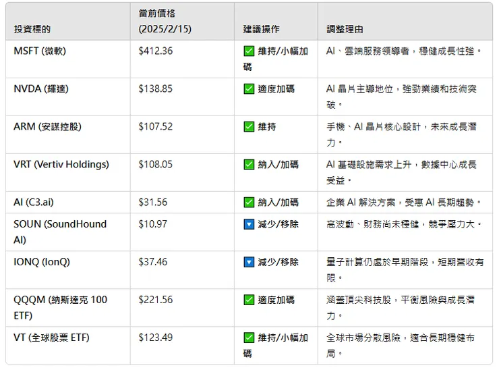Click the green checkmark in the AI (C3.ai) row
The image size is (499, 372).
tap(249, 202)
